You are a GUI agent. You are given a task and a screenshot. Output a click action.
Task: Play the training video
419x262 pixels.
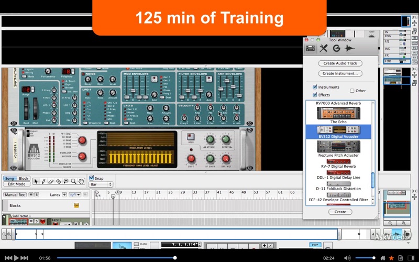(x=16, y=258)
